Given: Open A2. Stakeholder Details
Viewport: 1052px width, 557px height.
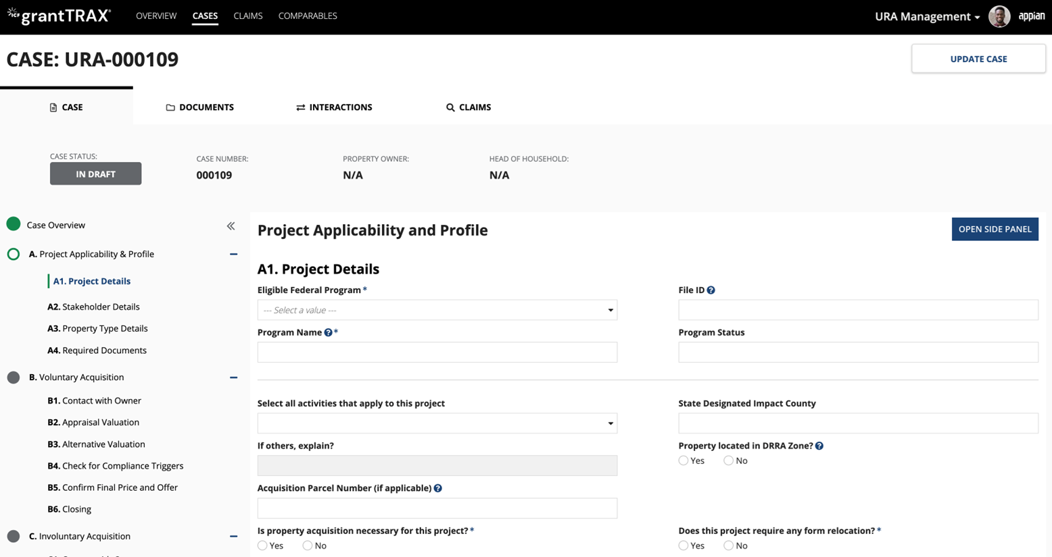Looking at the screenshot, I should pyautogui.click(x=93, y=307).
